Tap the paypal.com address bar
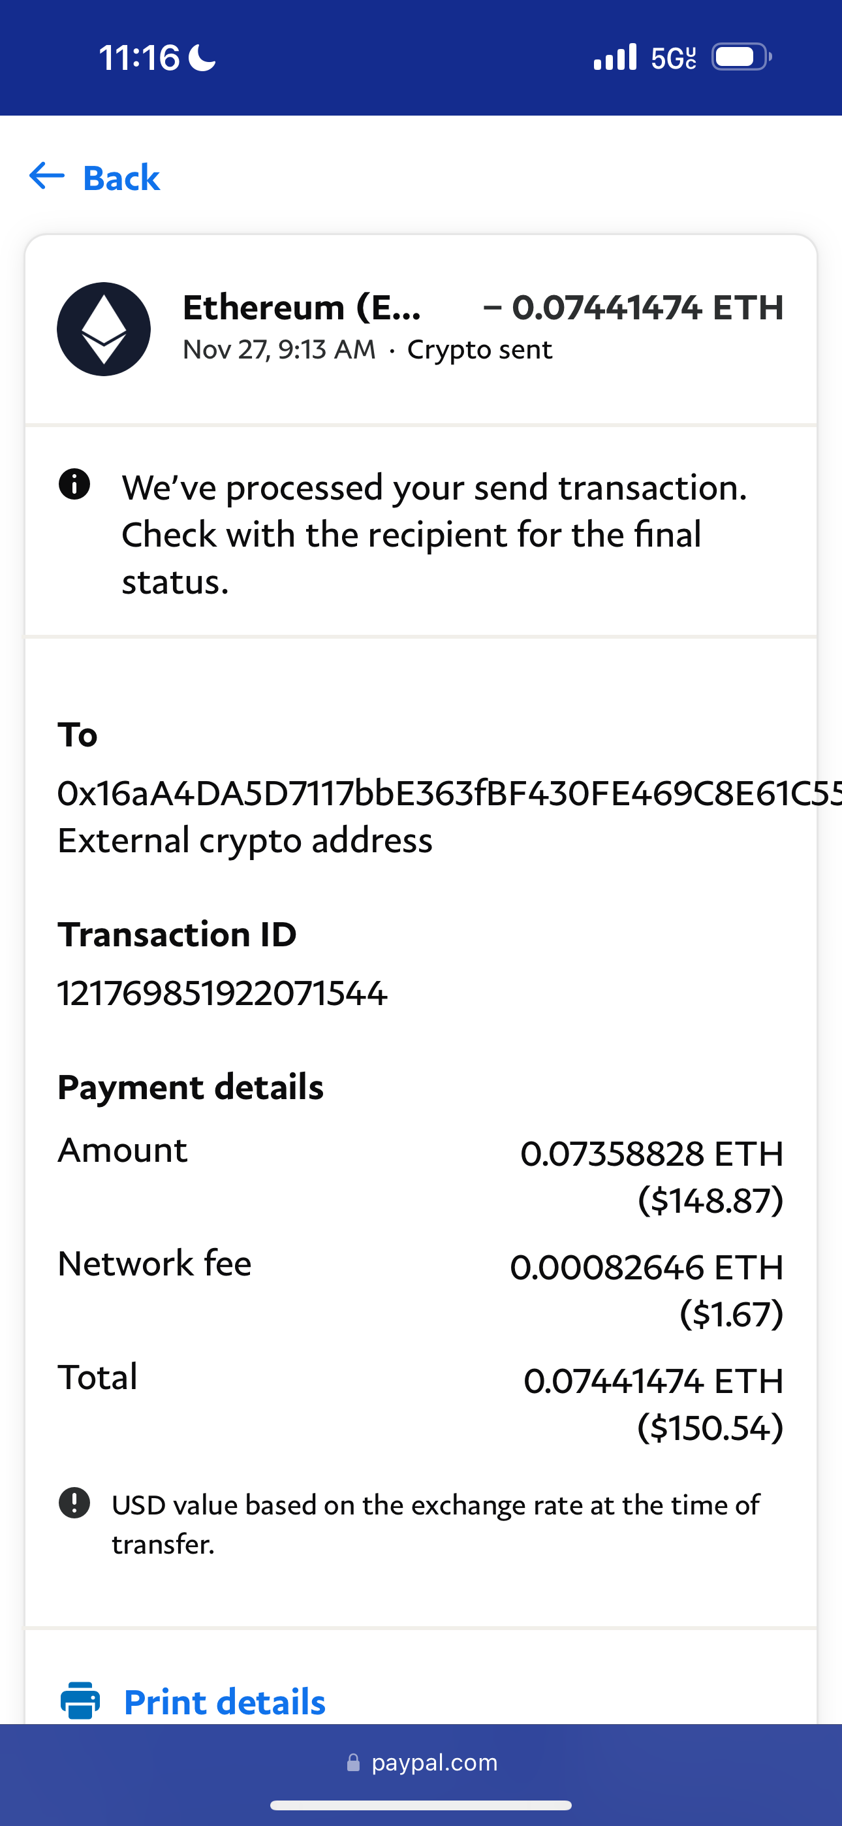Image resolution: width=842 pixels, height=1826 pixels. (434, 1763)
